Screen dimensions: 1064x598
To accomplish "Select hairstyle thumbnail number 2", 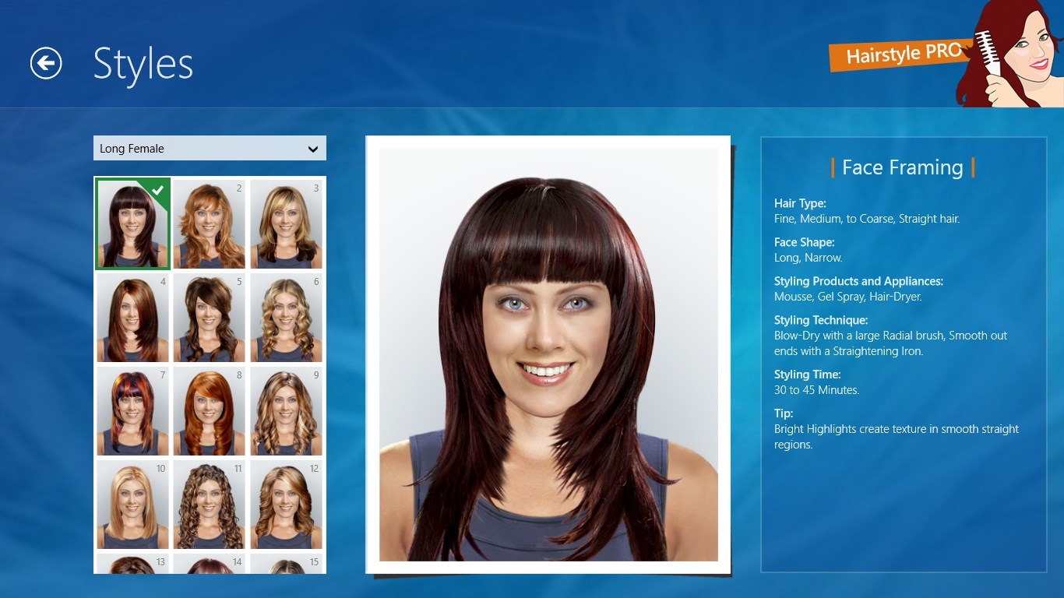I will (x=209, y=223).
